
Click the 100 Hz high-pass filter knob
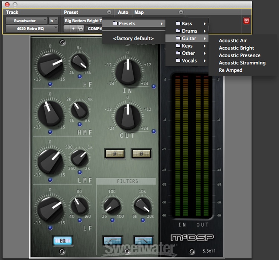(112, 206)
